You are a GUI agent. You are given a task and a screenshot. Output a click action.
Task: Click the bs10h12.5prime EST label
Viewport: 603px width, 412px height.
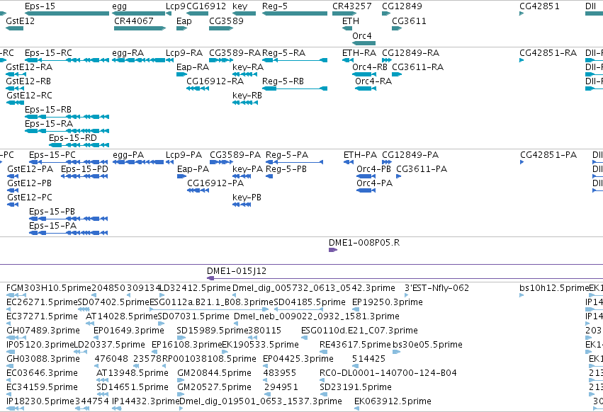point(554,288)
